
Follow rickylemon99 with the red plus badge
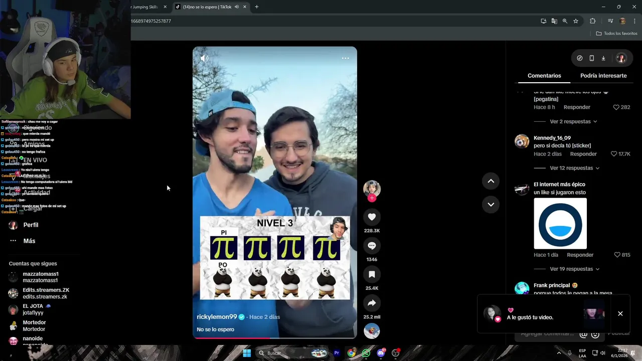(372, 198)
